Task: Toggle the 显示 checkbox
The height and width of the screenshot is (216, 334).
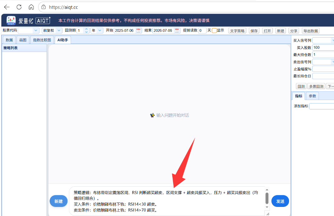Action: pyautogui.click(x=214, y=31)
